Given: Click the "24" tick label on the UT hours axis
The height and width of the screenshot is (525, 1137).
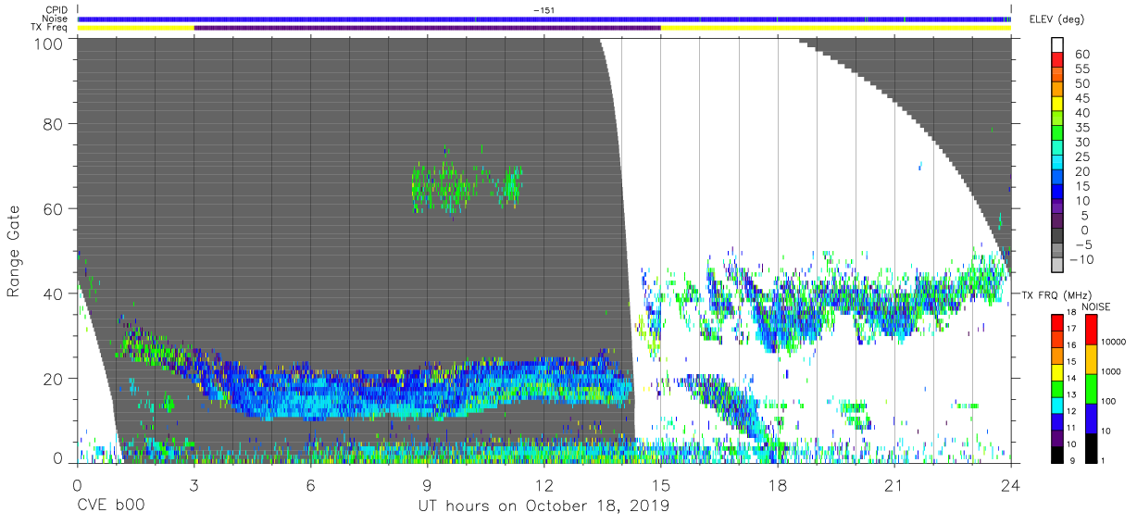Looking at the screenshot, I should click(1010, 484).
